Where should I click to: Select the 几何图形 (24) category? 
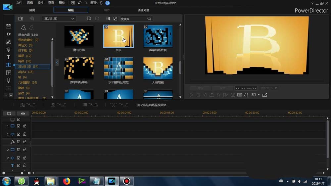27,82
